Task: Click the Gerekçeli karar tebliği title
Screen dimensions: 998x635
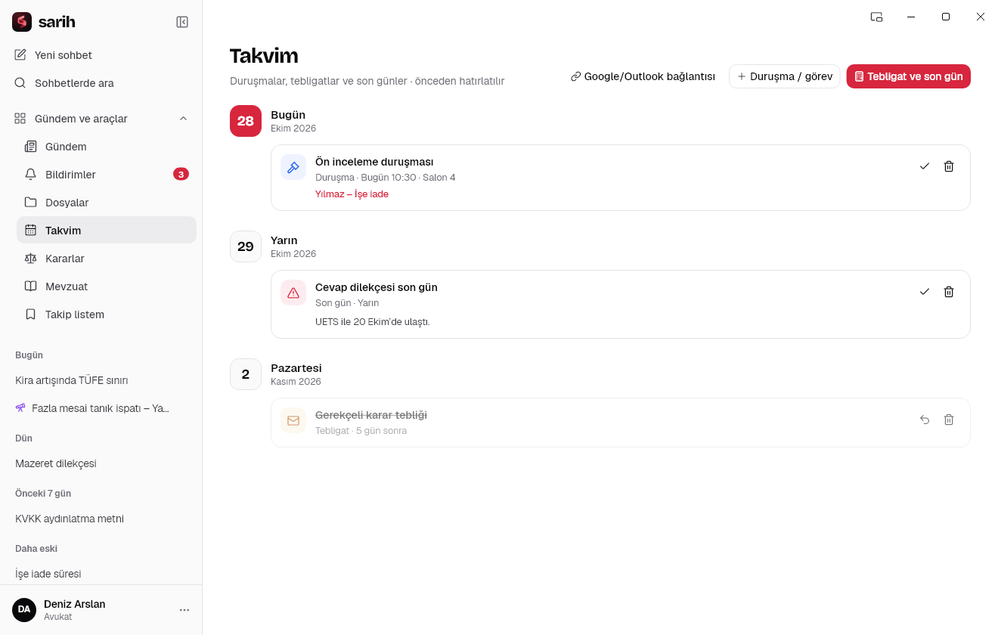Action: [x=371, y=415]
